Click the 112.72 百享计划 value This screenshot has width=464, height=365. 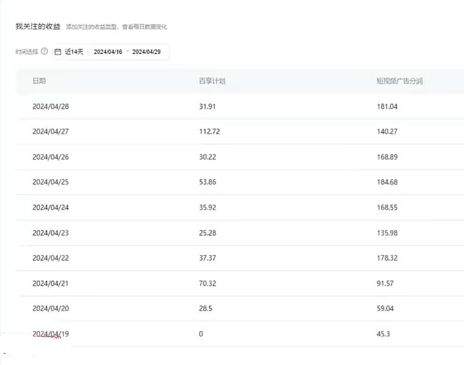pos(209,131)
